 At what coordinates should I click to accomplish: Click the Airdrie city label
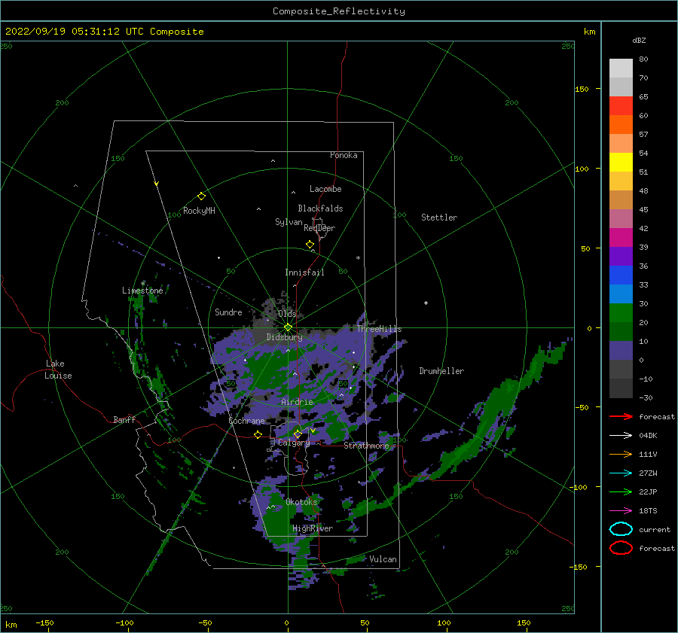pos(297,402)
